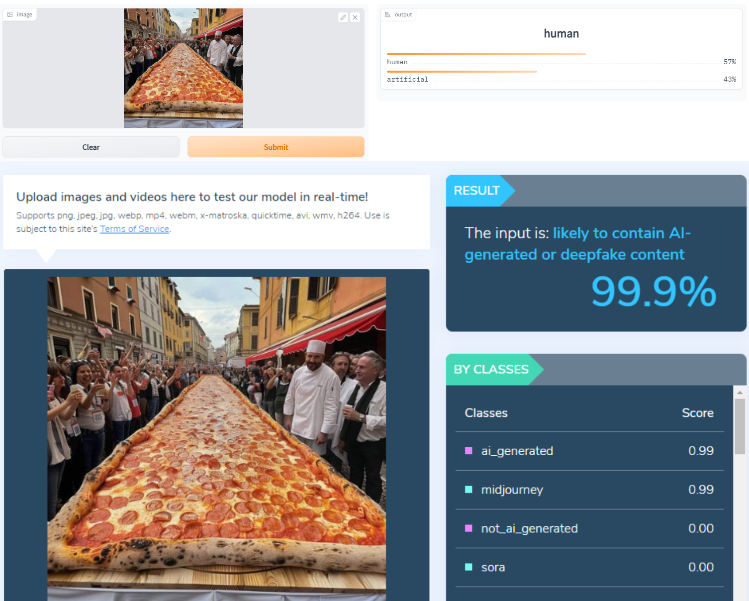
Task: Select the BY CLASSES tab header
Action: [494, 370]
